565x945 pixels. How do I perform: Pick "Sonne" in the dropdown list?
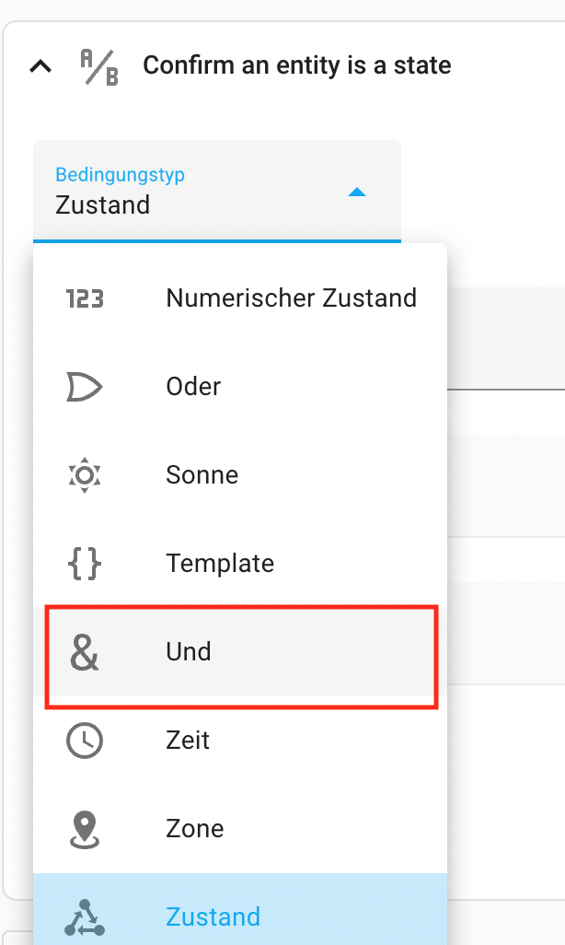[x=202, y=475]
